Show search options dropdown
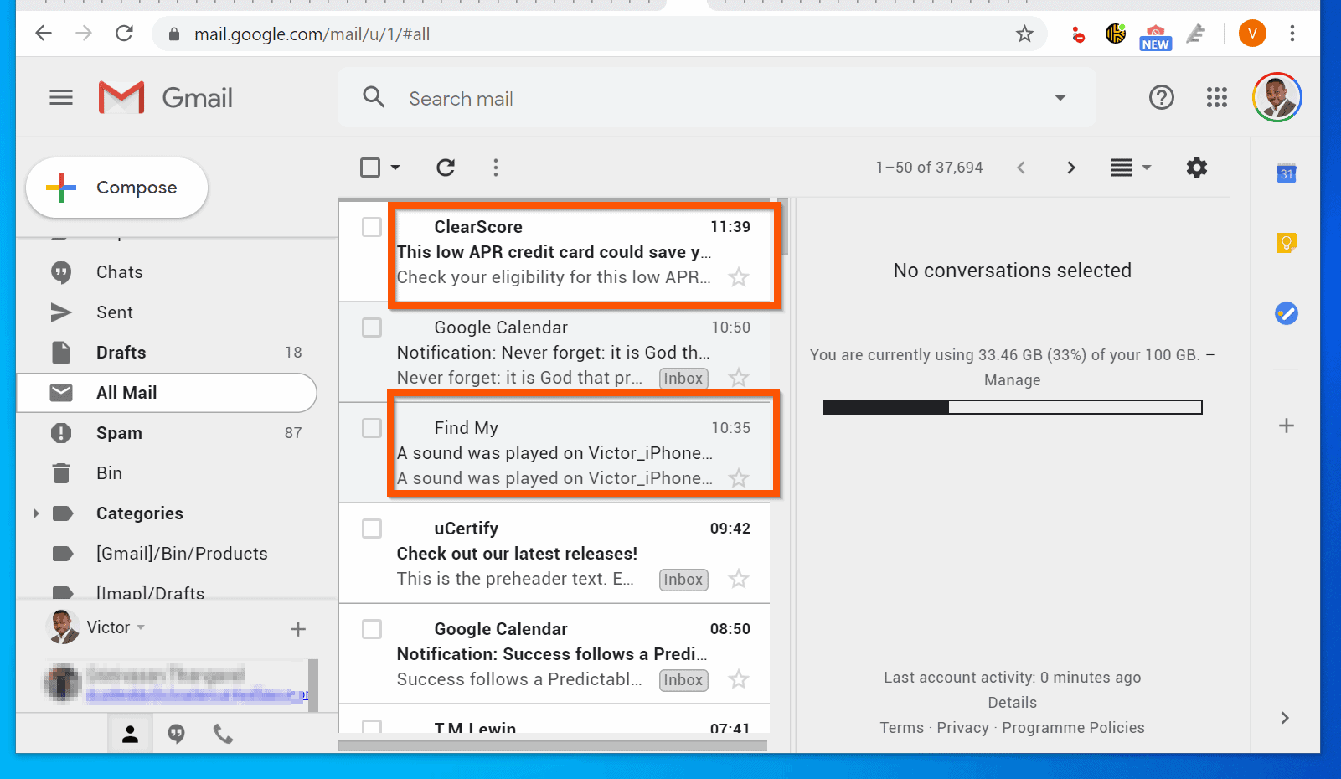 1060,98
